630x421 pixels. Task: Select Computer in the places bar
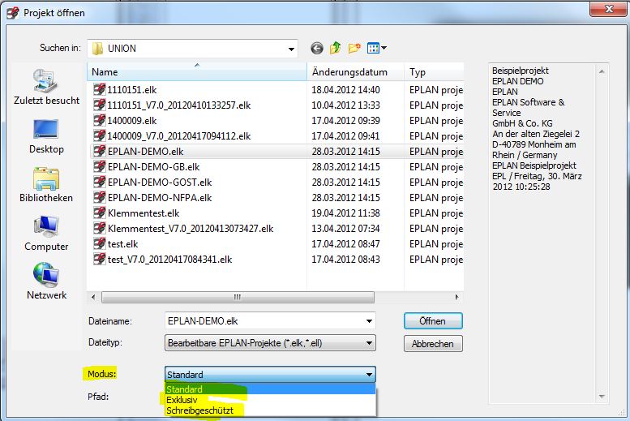tap(46, 234)
